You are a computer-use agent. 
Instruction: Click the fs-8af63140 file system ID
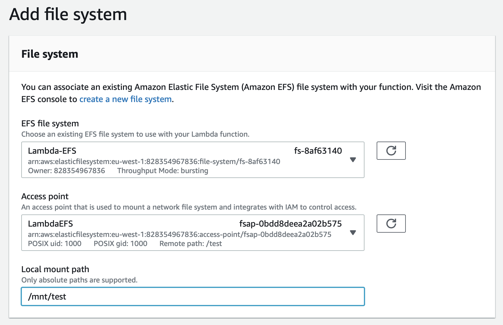click(x=318, y=151)
